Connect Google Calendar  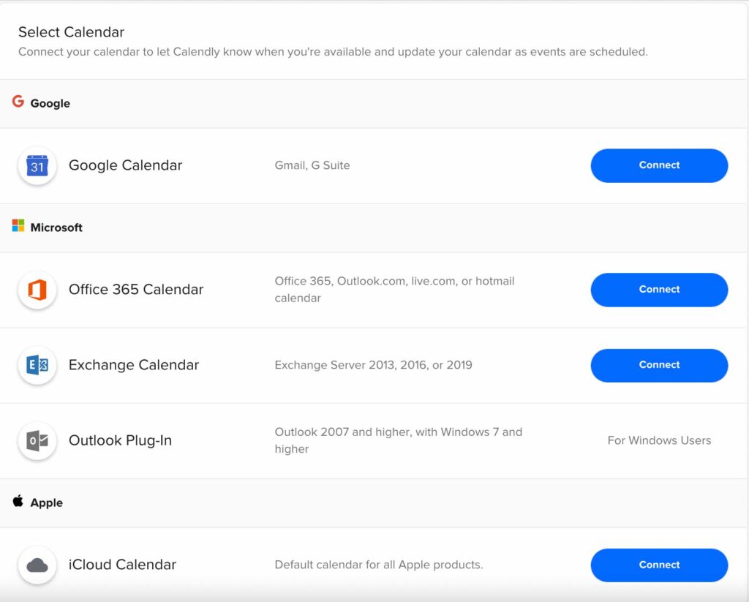659,165
